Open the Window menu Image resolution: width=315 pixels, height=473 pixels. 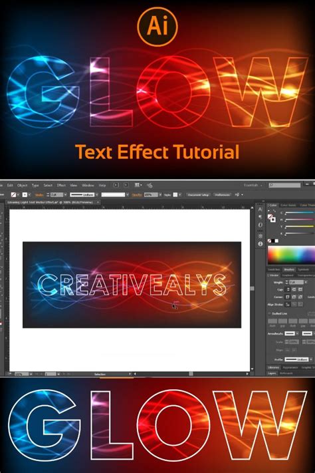click(x=88, y=185)
